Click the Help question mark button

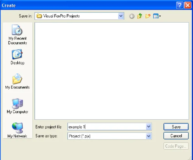[180, 5]
